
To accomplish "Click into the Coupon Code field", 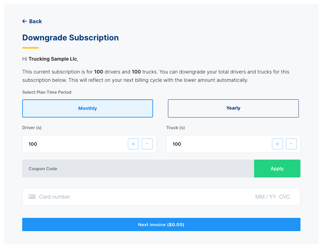I will 138,169.
